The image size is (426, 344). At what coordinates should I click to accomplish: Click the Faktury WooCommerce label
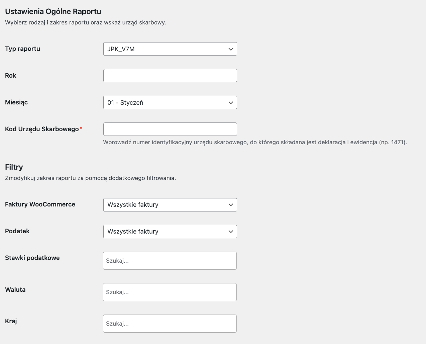point(40,204)
